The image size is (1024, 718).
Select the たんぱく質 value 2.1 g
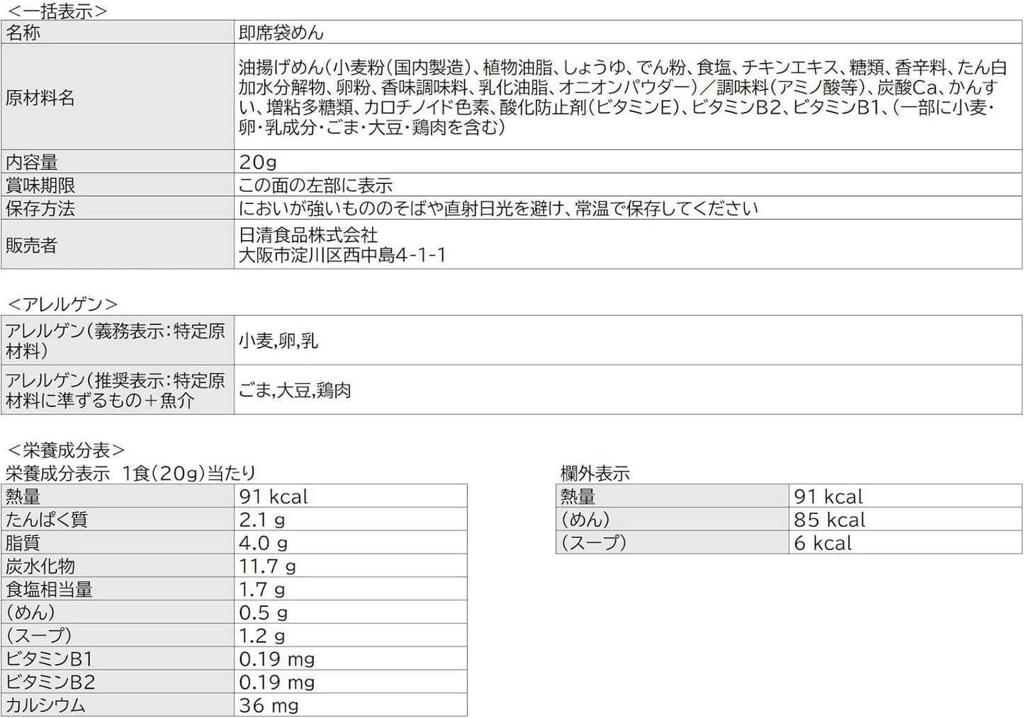(x=262, y=520)
